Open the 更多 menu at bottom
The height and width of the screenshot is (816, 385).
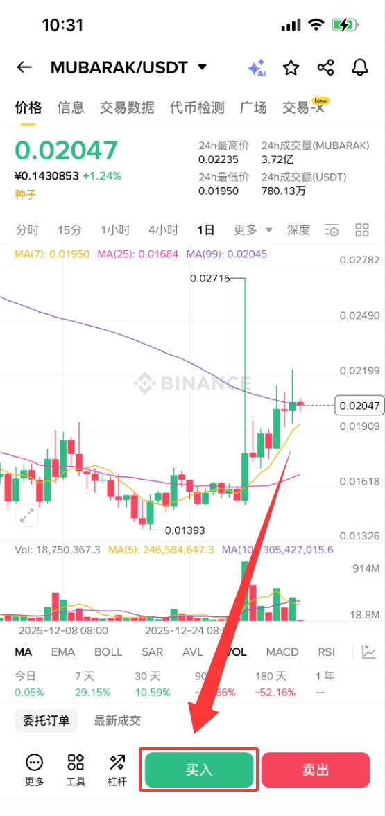[35, 770]
